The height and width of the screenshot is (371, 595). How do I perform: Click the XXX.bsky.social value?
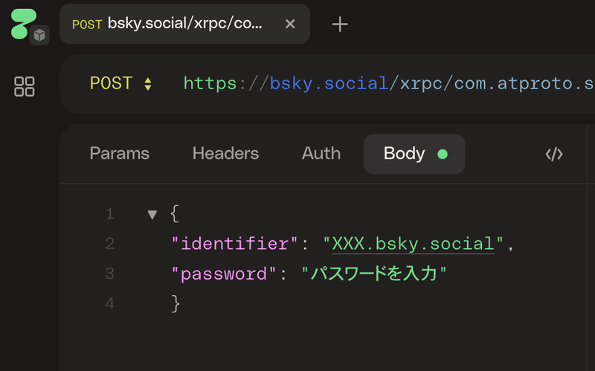(413, 244)
